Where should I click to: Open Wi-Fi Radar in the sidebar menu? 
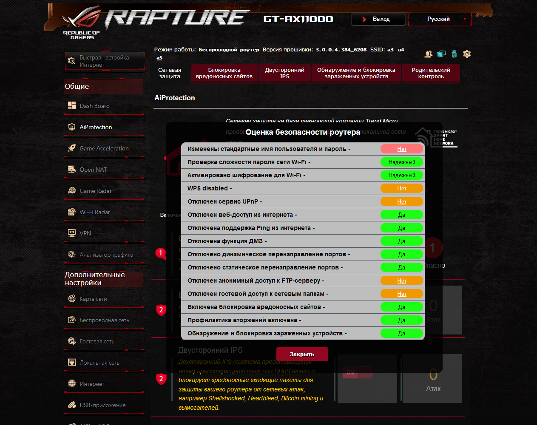[x=105, y=212]
